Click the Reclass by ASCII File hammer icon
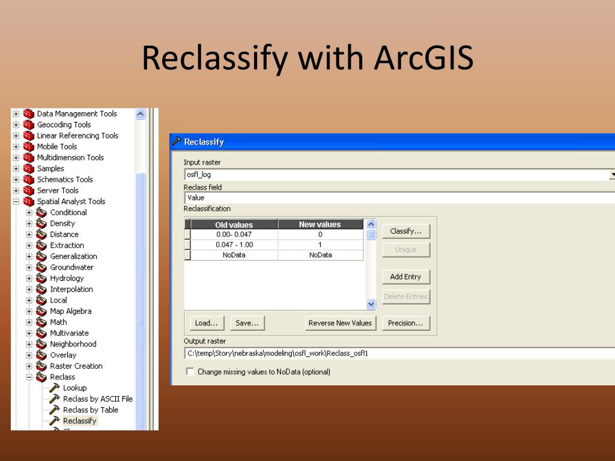 coord(55,399)
